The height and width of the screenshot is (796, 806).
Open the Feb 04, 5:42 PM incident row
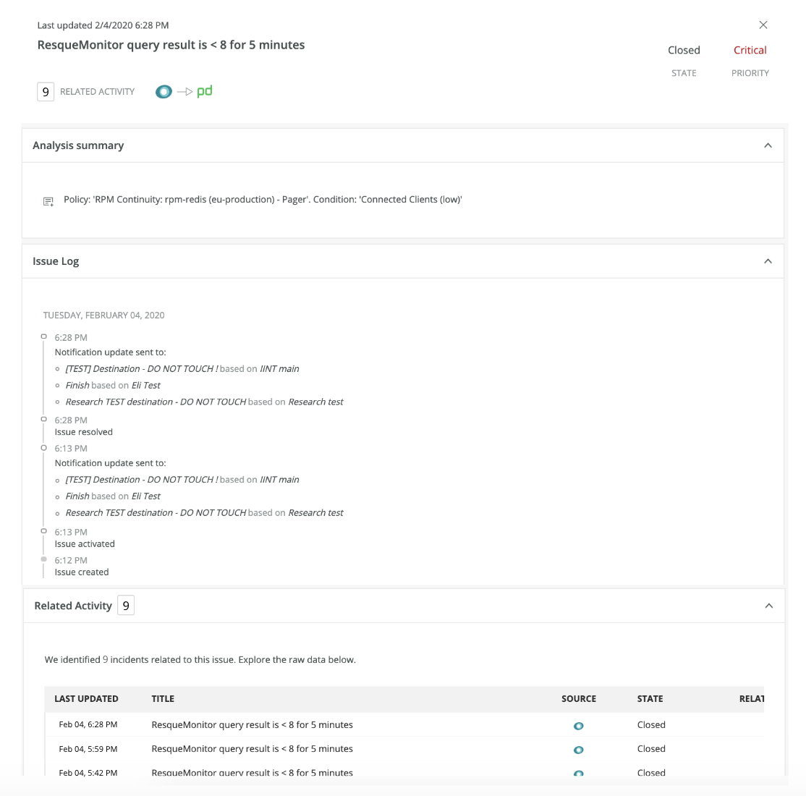[404, 769]
